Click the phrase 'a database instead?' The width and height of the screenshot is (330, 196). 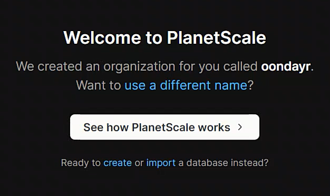click(224, 163)
